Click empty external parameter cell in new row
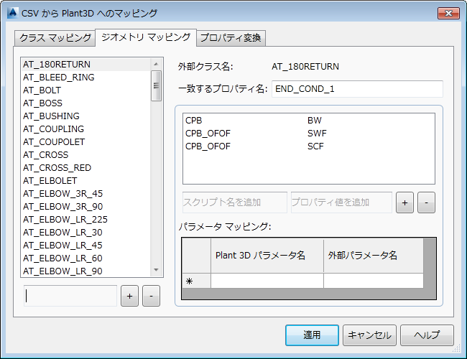The width and height of the screenshot is (467, 359). pos(374,281)
